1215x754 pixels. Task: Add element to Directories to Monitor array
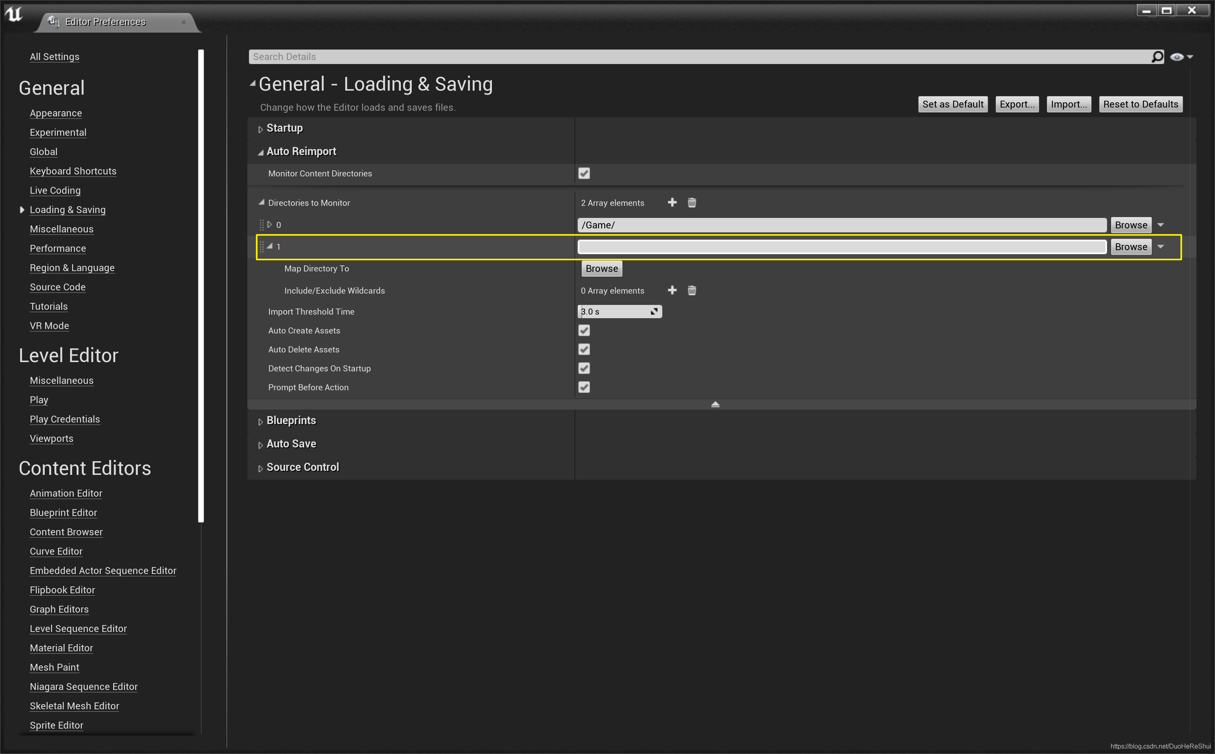click(672, 203)
